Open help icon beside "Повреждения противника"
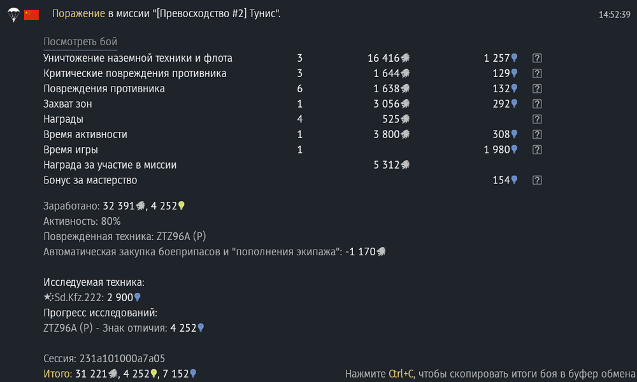This screenshot has width=637, height=382. (x=537, y=88)
